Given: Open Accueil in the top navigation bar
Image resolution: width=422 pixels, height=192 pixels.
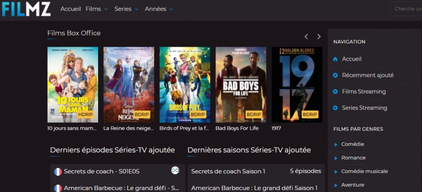Looking at the screenshot, I should click(70, 9).
